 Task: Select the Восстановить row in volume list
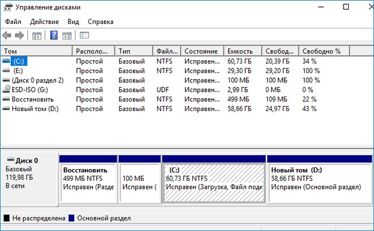[x=33, y=99]
